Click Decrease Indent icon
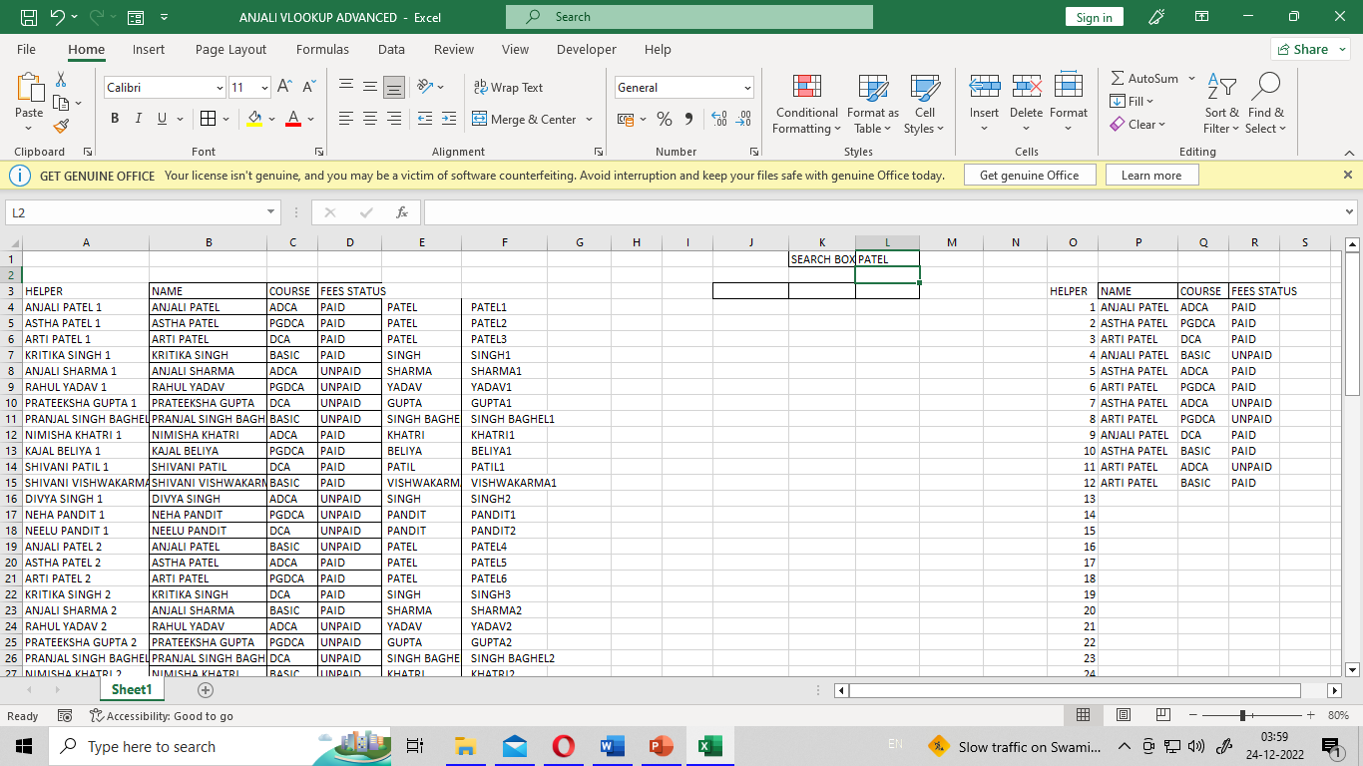 point(424,119)
